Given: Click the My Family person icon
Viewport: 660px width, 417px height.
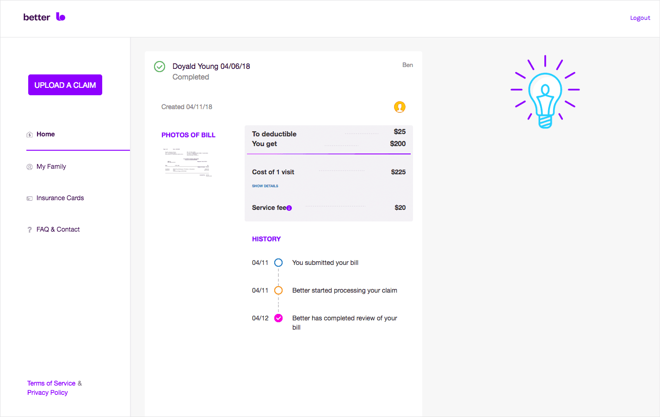Looking at the screenshot, I should tap(29, 166).
